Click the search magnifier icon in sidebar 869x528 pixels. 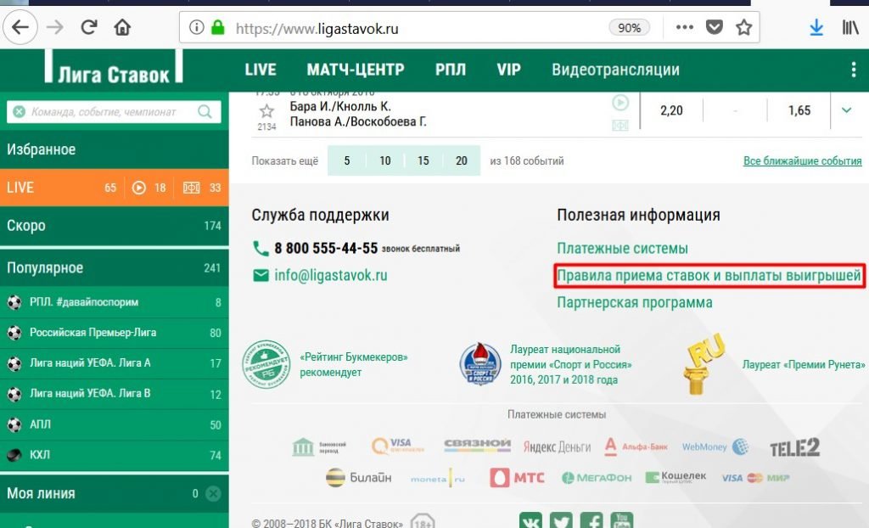(x=205, y=111)
